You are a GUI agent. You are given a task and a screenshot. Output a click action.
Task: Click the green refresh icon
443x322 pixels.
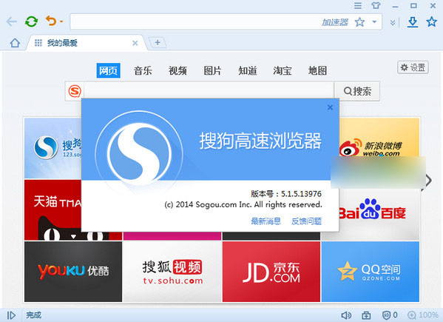coord(31,21)
